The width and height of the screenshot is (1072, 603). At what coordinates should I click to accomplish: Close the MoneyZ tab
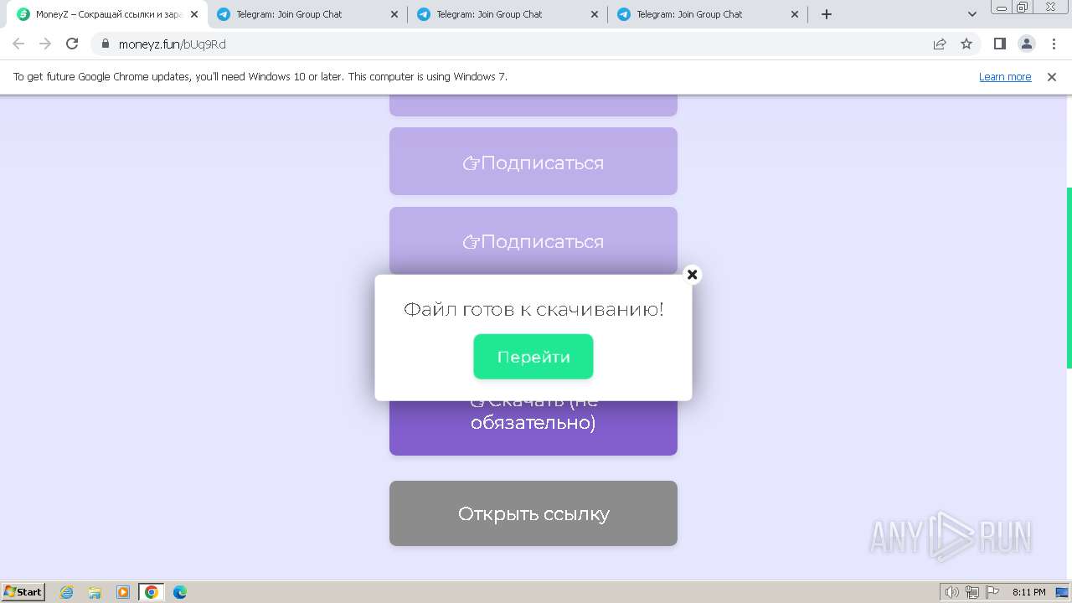click(194, 14)
